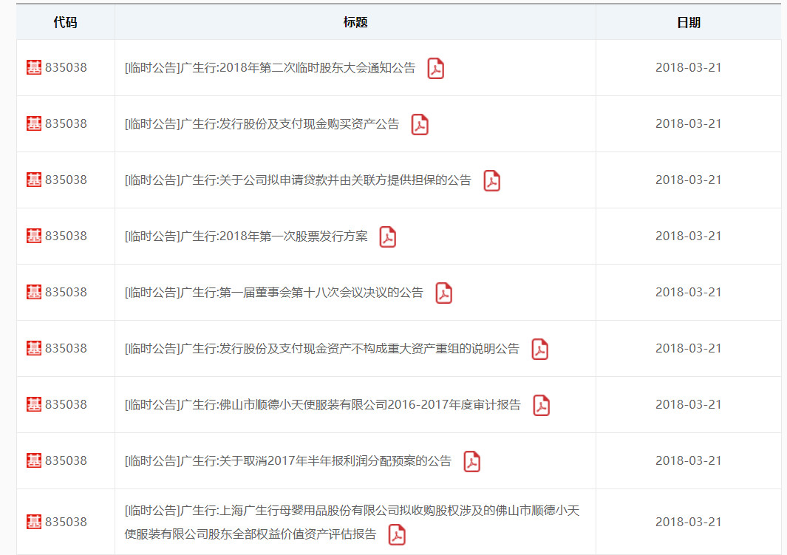The height and width of the screenshot is (555, 787).
Task: Open PDF icon for 2016-2017年度审计报告
Action: click(541, 406)
